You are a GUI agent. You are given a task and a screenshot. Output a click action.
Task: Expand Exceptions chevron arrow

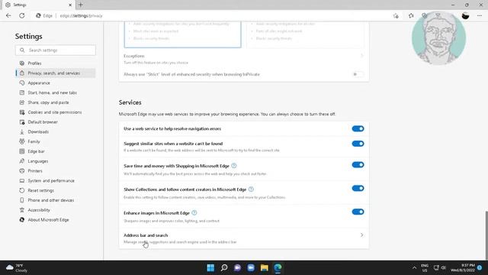tap(361, 56)
